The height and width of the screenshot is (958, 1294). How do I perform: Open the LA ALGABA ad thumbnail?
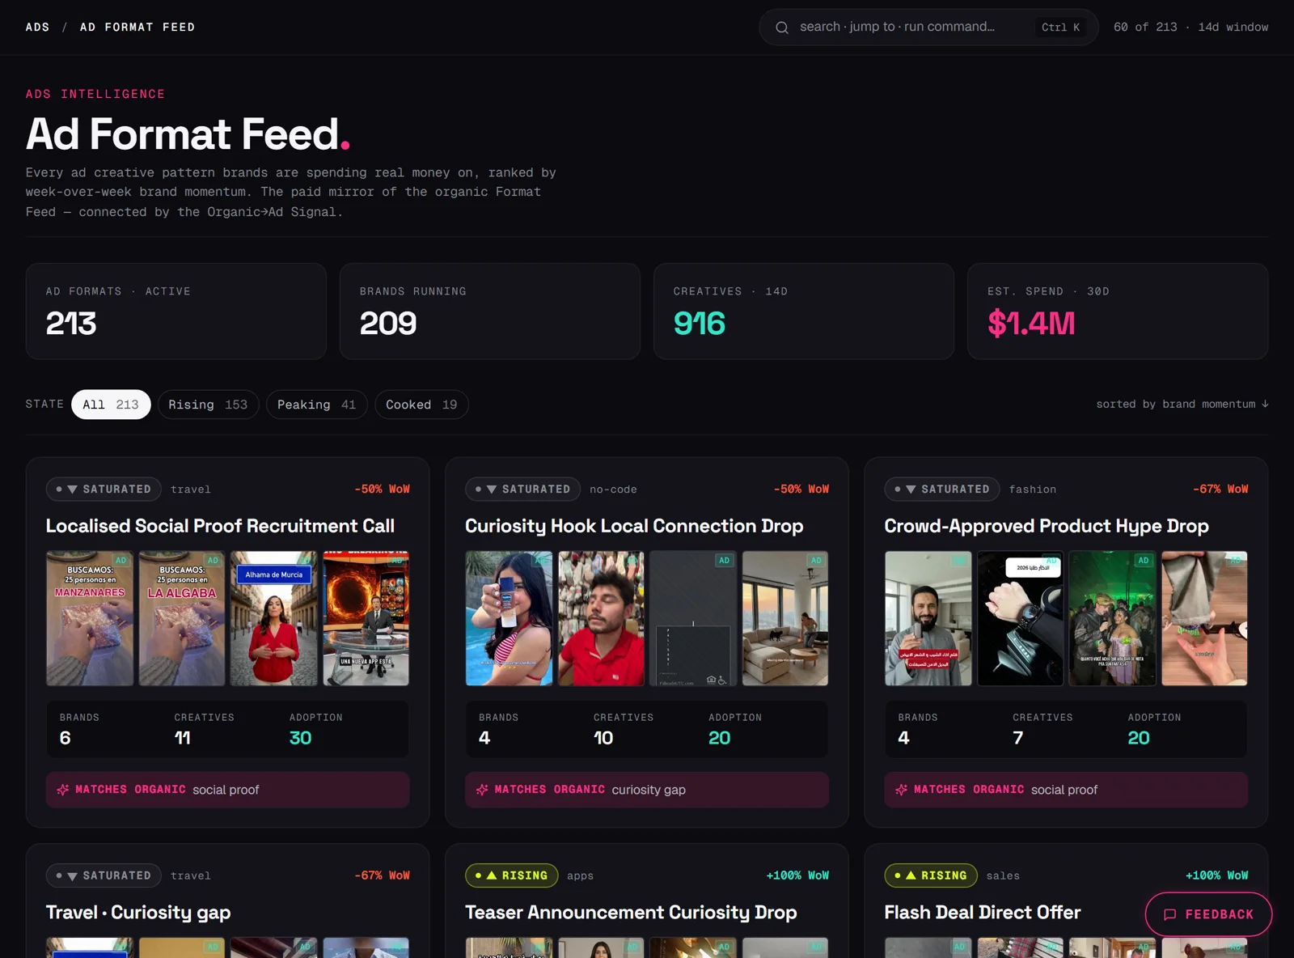click(x=182, y=618)
